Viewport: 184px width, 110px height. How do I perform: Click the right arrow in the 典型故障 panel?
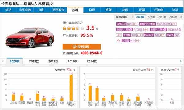(x=181, y=17)
